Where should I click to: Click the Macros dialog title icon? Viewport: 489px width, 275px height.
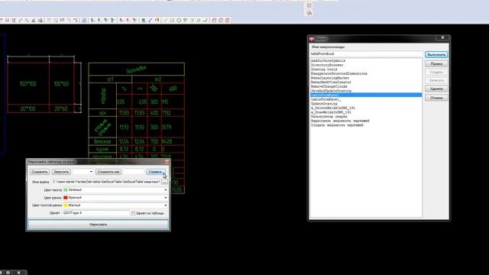pos(311,39)
